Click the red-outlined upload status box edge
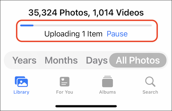 [x=87, y=20]
